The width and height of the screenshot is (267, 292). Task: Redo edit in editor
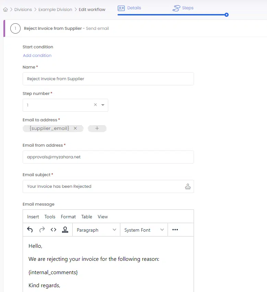click(42, 230)
